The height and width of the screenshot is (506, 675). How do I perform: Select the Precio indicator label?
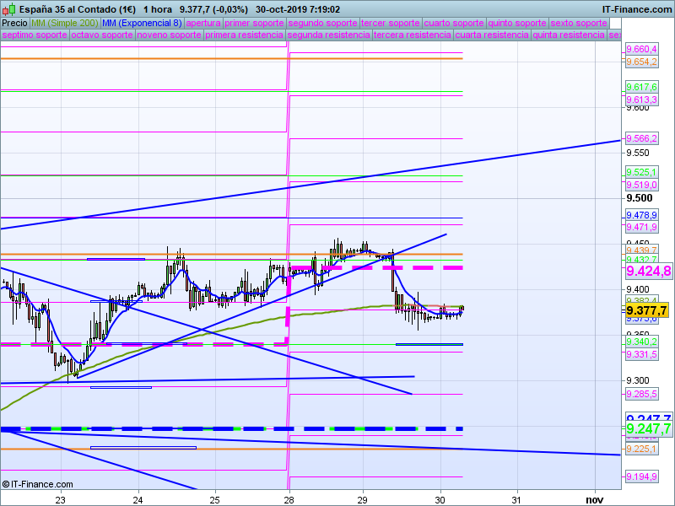[x=14, y=23]
